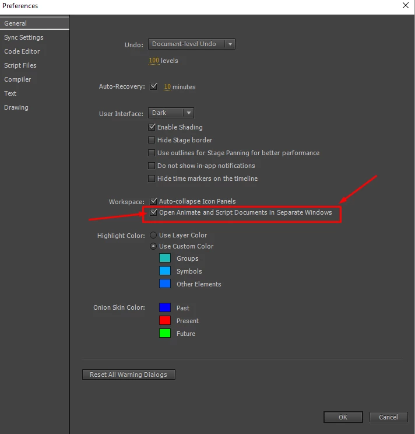Select the General preferences category

pos(34,23)
